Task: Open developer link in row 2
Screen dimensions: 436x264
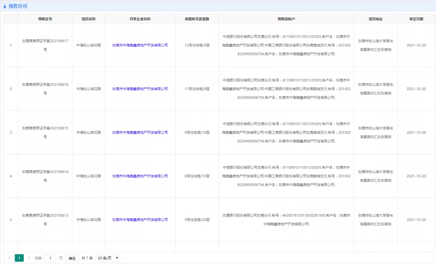Action: pos(140,89)
